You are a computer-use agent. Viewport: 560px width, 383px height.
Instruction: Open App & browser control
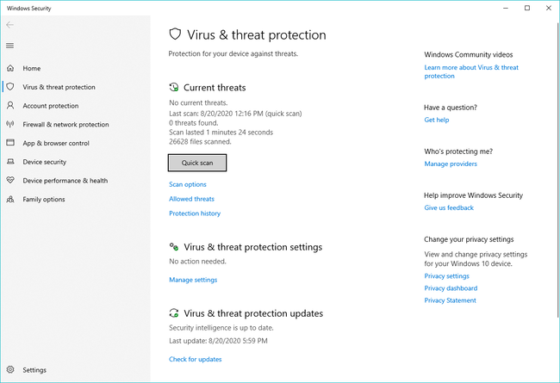pyautogui.click(x=56, y=143)
